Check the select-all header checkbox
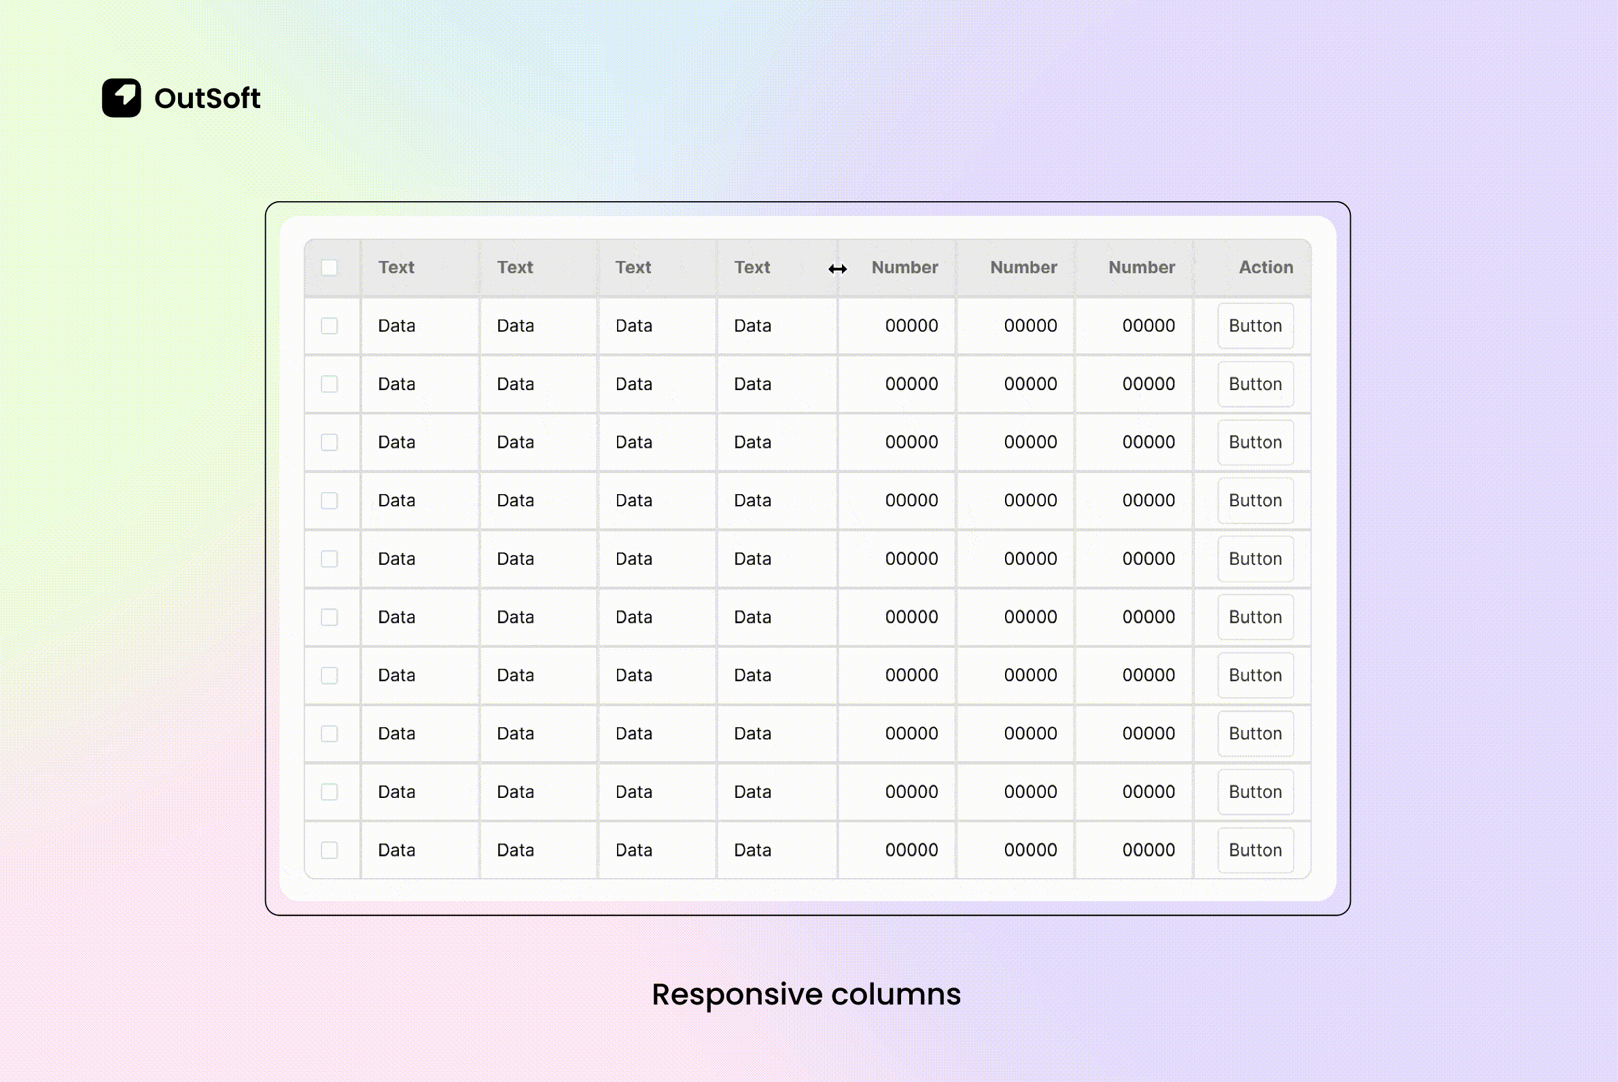This screenshot has height=1082, width=1618. pyautogui.click(x=329, y=268)
